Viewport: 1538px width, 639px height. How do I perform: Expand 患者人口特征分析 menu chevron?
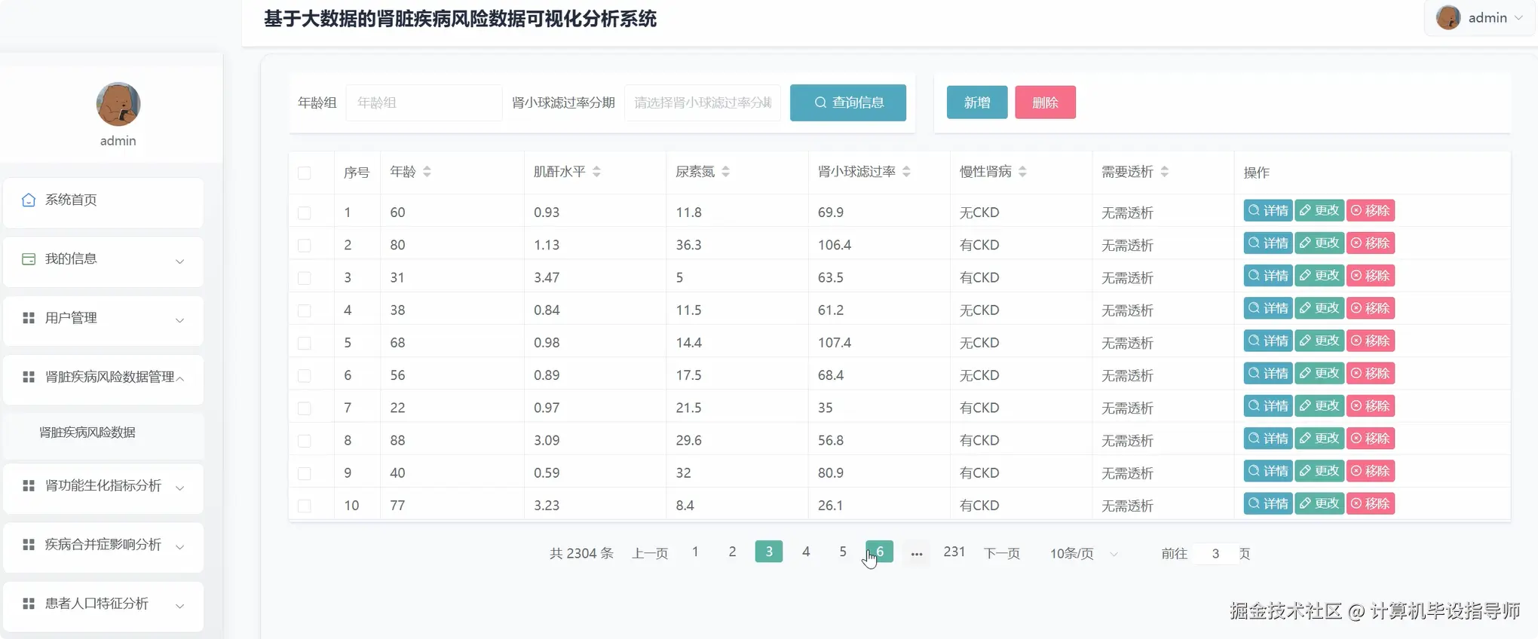point(180,606)
